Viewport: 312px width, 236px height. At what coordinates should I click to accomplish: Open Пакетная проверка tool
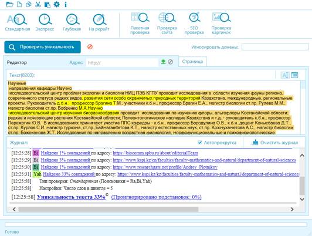click(x=140, y=23)
